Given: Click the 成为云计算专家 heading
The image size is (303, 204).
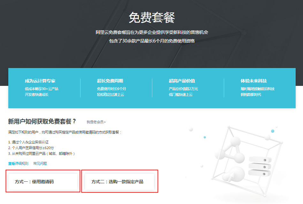Looking at the screenshot, I should 40,81.
